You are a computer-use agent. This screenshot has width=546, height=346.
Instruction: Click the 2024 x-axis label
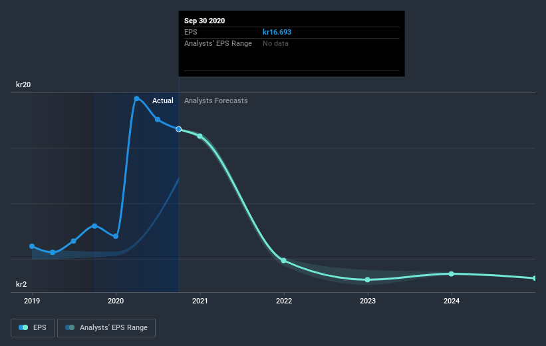click(452, 301)
